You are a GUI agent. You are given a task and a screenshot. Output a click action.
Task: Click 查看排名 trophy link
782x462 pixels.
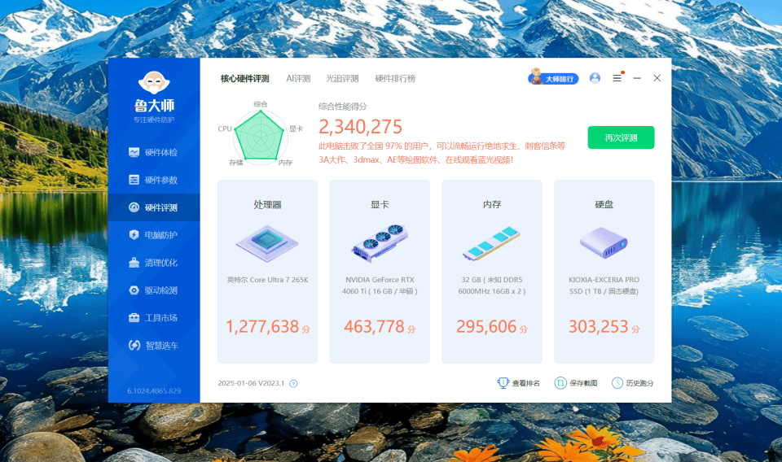pos(519,383)
